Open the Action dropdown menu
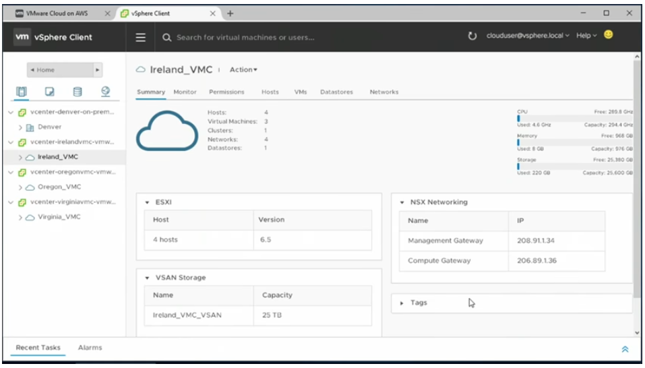 (243, 69)
